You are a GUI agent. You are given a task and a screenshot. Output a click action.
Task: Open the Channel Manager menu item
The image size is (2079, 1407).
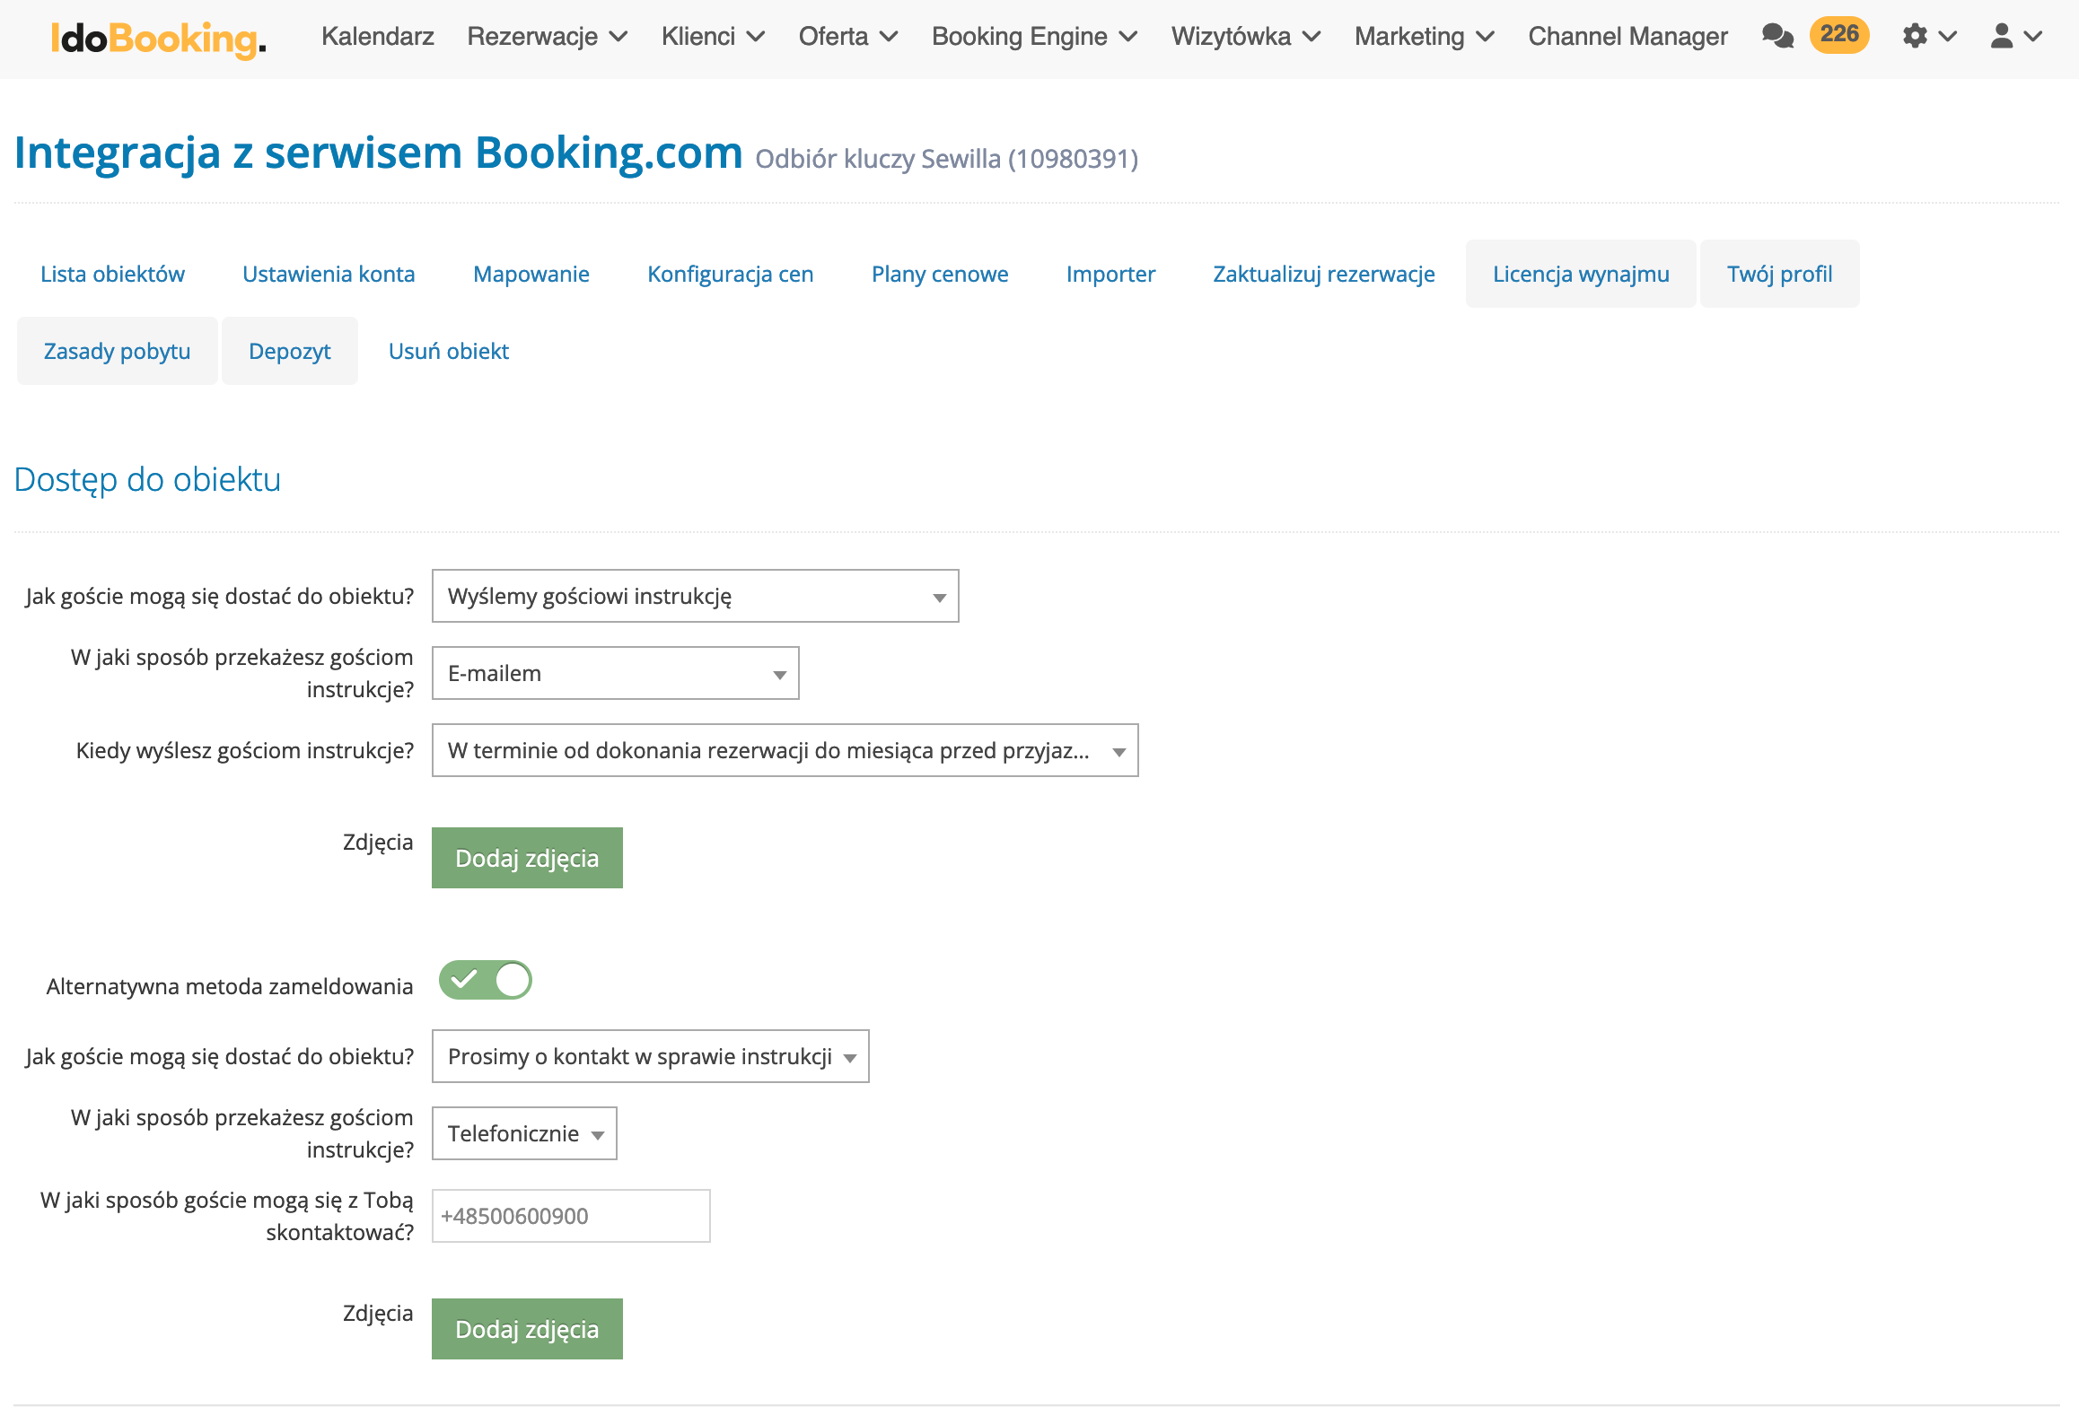(x=1627, y=36)
